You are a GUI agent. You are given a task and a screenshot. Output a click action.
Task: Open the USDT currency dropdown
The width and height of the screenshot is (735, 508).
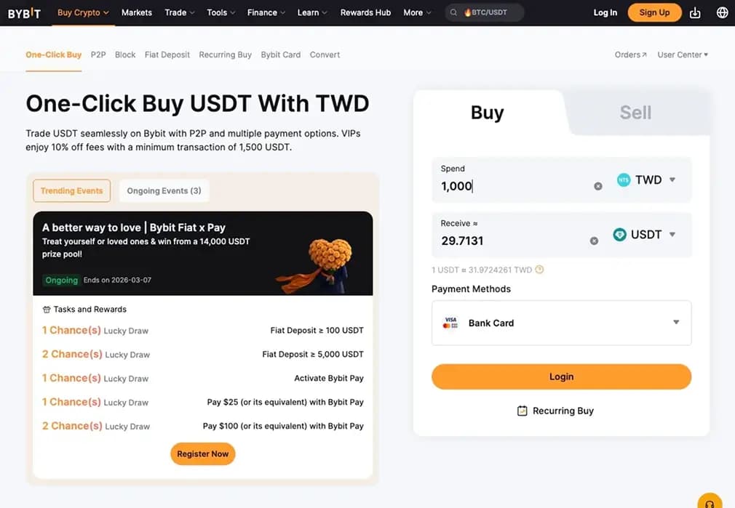tap(645, 235)
